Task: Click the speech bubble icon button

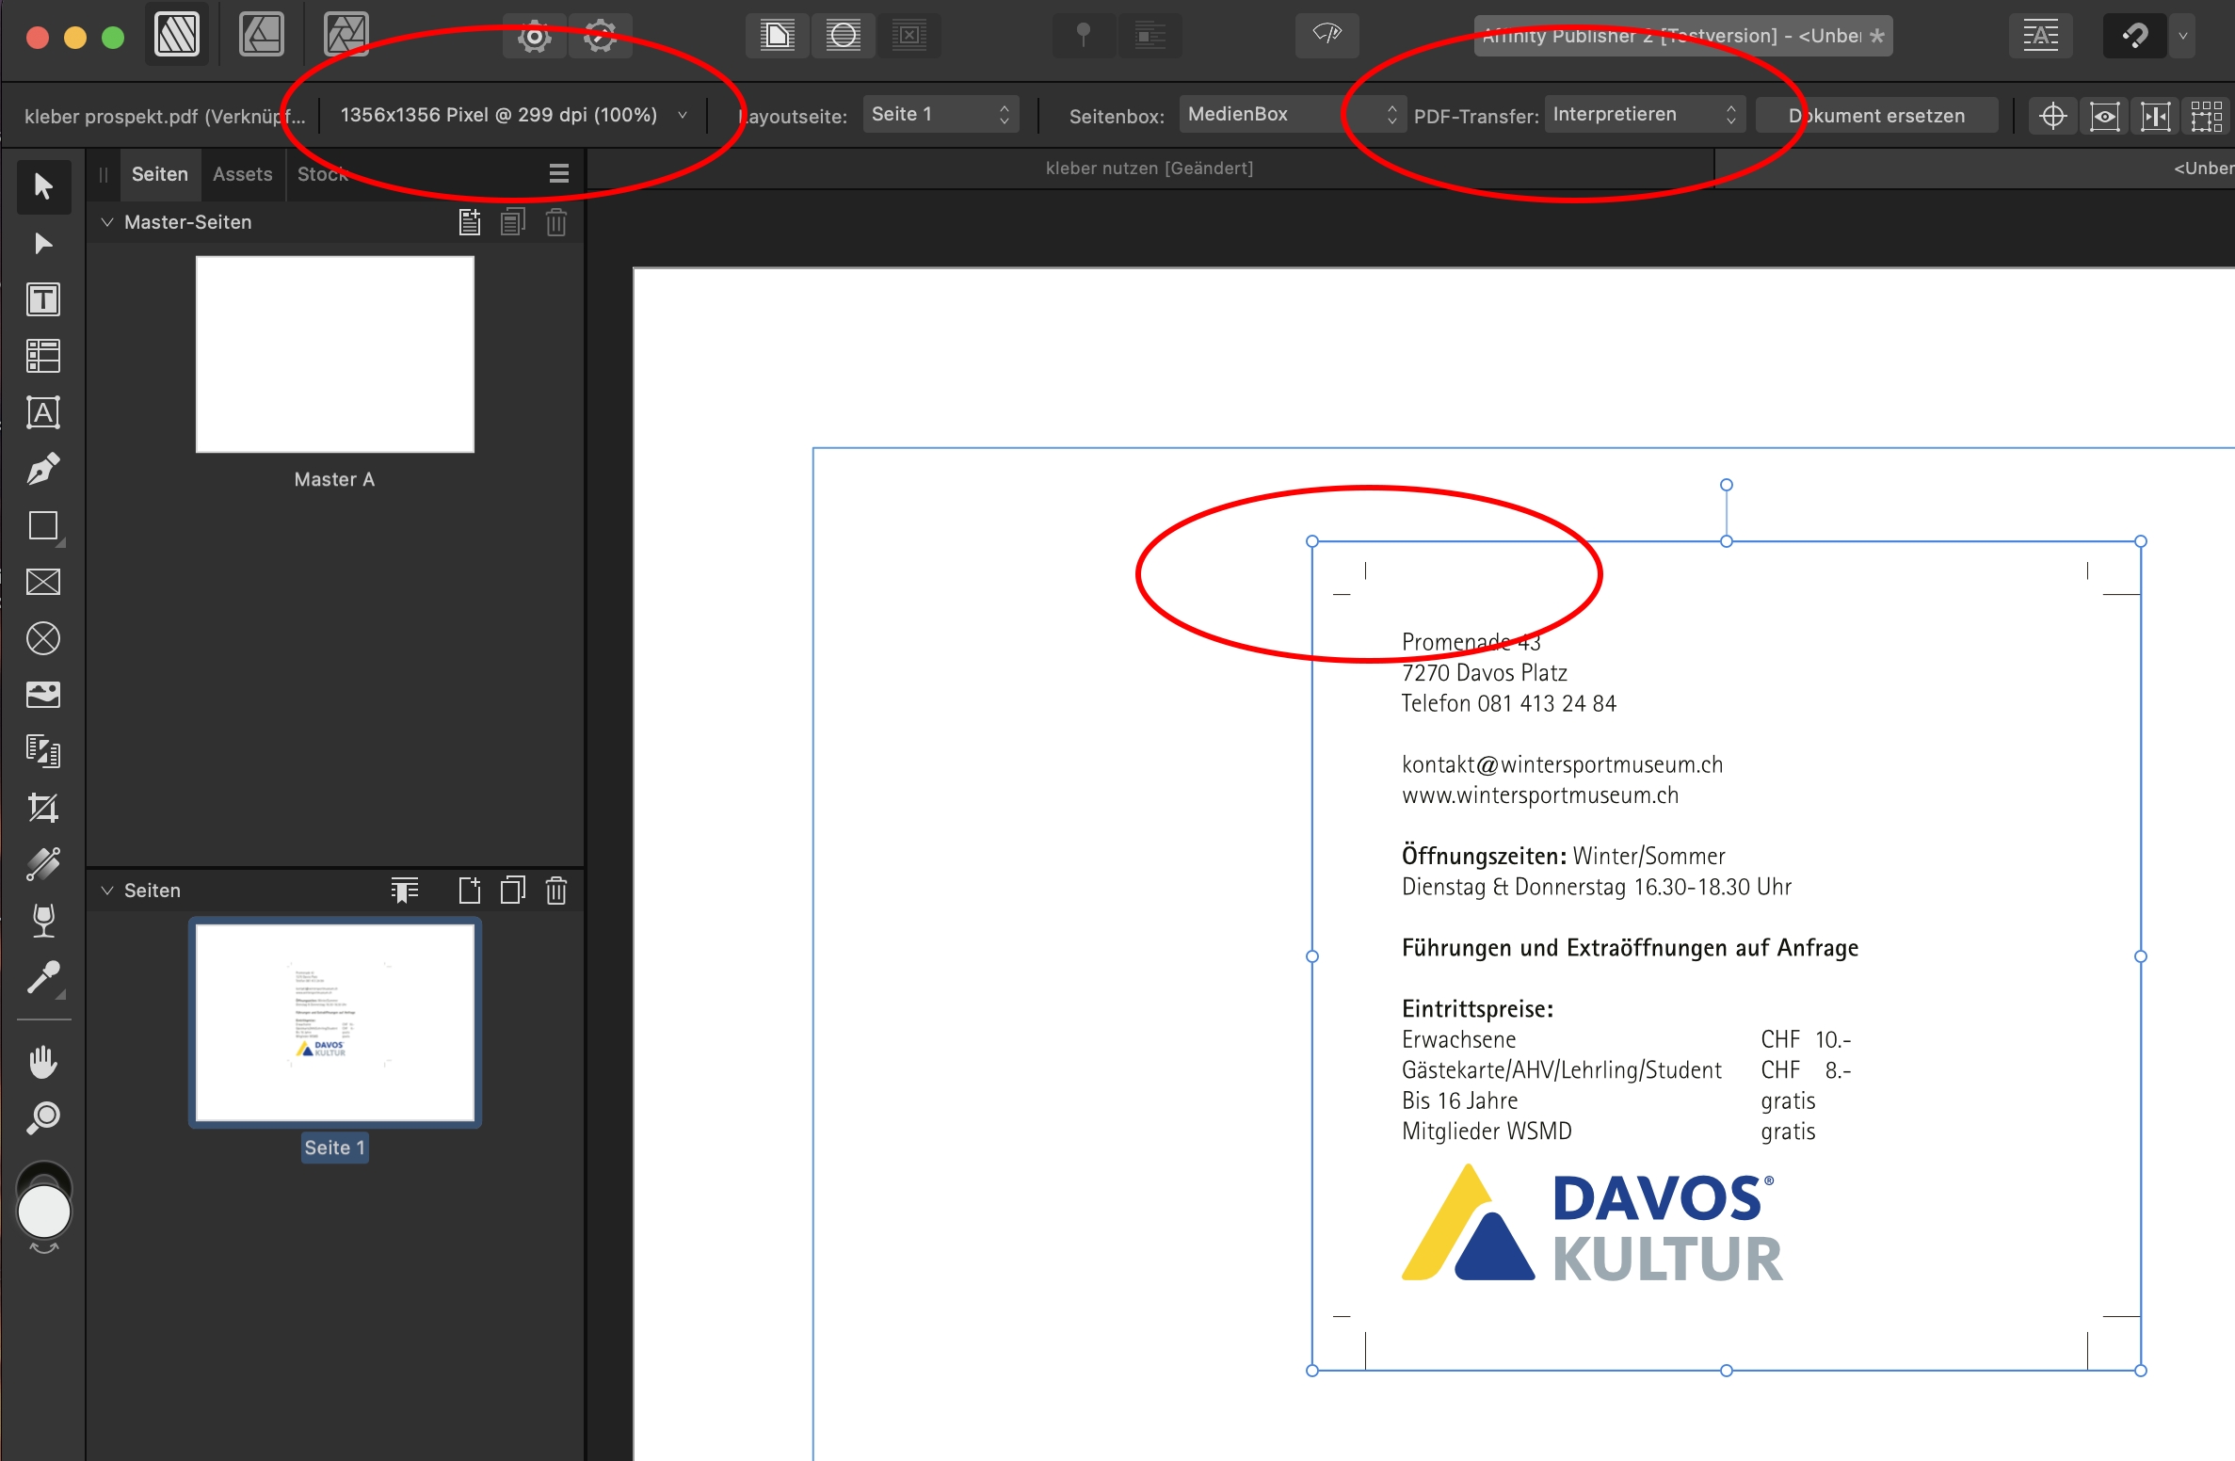Action: coord(1327,36)
